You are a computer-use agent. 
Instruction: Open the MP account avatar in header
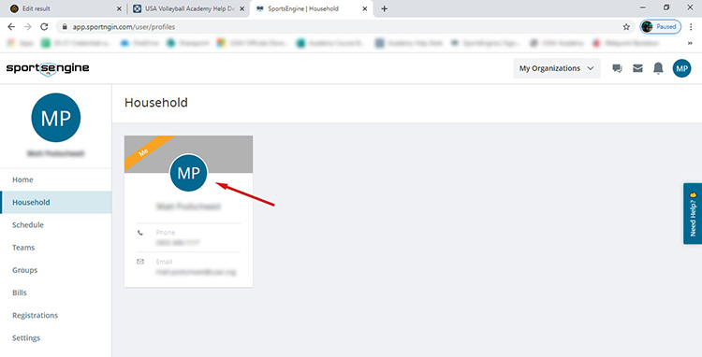[681, 68]
